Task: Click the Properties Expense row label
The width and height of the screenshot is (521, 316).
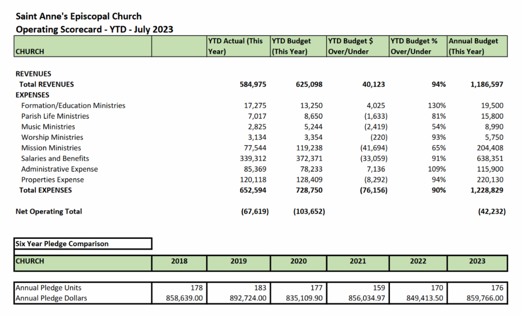Action: 53,180
